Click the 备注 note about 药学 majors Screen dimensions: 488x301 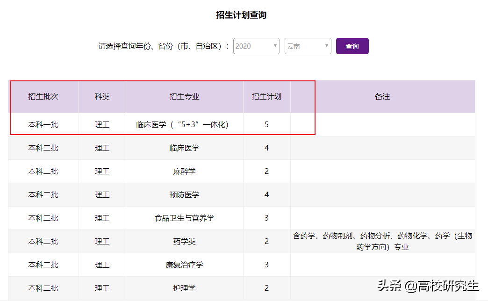coord(383,242)
